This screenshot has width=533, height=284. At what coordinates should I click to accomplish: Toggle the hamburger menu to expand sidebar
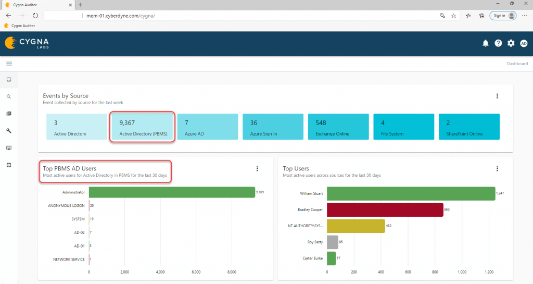click(x=9, y=64)
